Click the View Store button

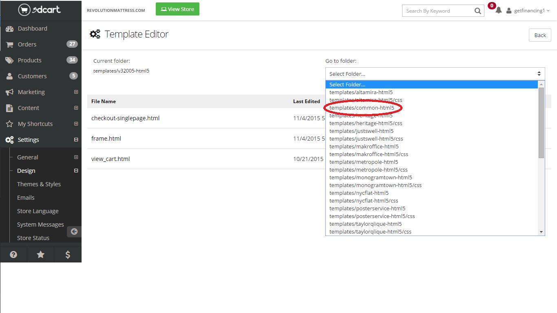tap(177, 9)
